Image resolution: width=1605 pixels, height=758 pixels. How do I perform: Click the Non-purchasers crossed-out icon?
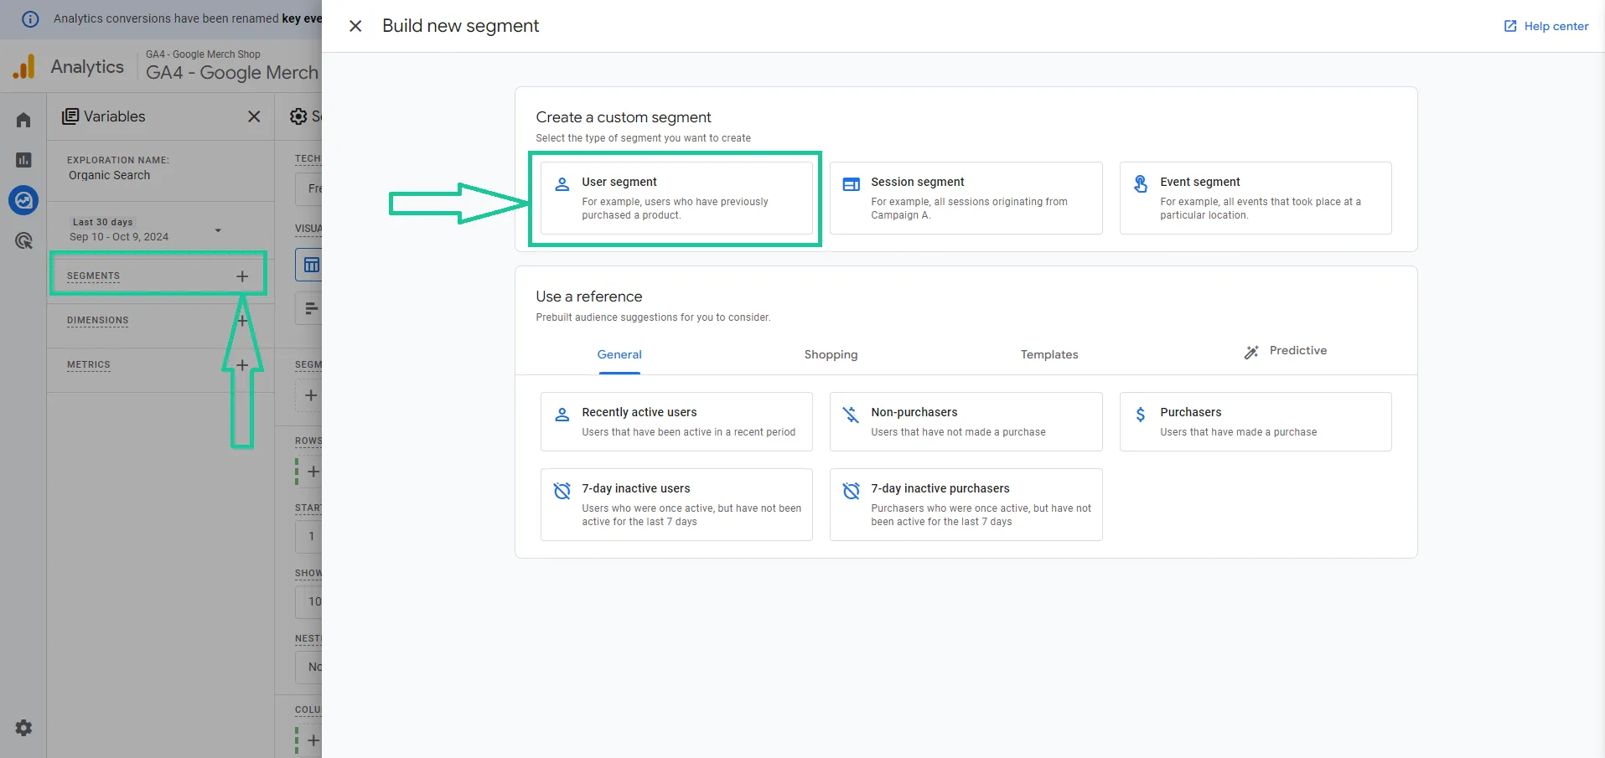pyautogui.click(x=851, y=415)
